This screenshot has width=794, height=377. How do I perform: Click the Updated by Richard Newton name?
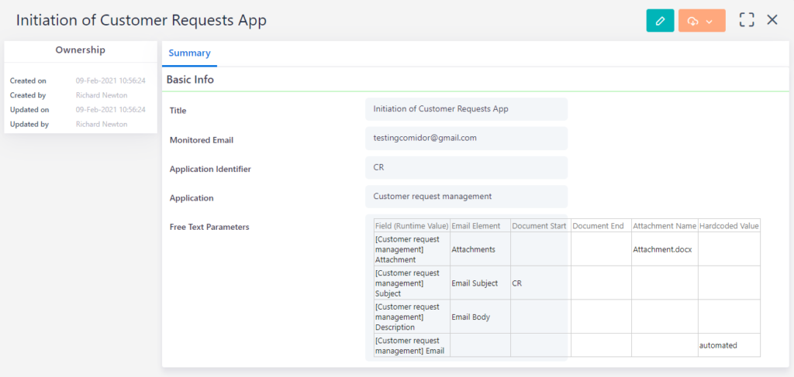click(x=102, y=125)
